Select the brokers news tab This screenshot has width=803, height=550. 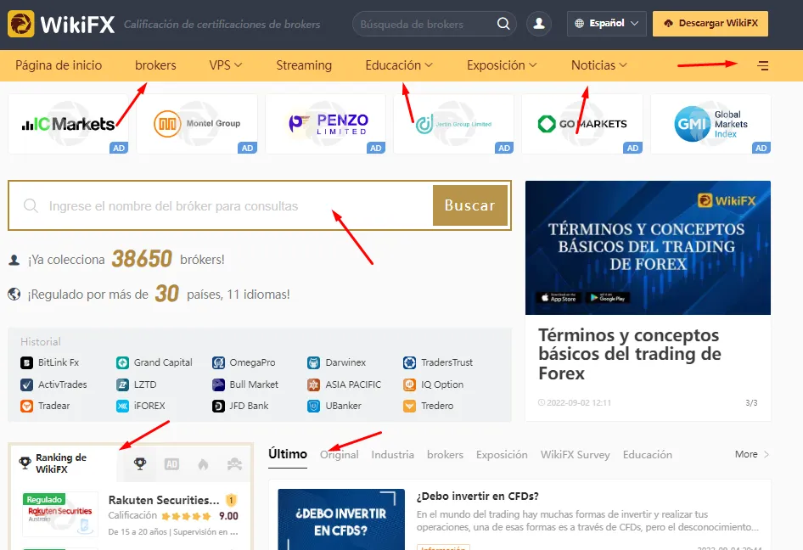coord(445,455)
